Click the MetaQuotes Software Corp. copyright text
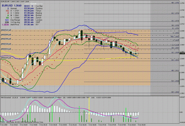185x126 pixels. click(x=22, y=122)
